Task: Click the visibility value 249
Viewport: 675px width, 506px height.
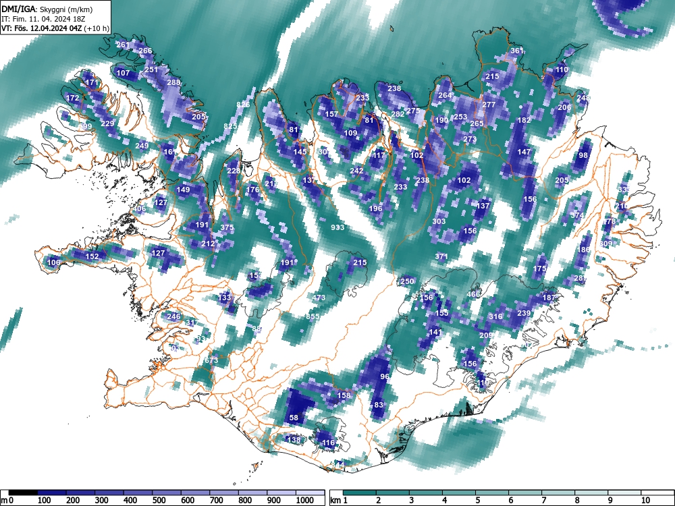Action: point(142,146)
